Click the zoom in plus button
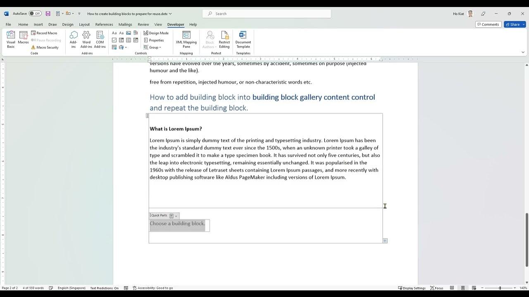This screenshot has height=297, width=529. pyautogui.click(x=515, y=288)
